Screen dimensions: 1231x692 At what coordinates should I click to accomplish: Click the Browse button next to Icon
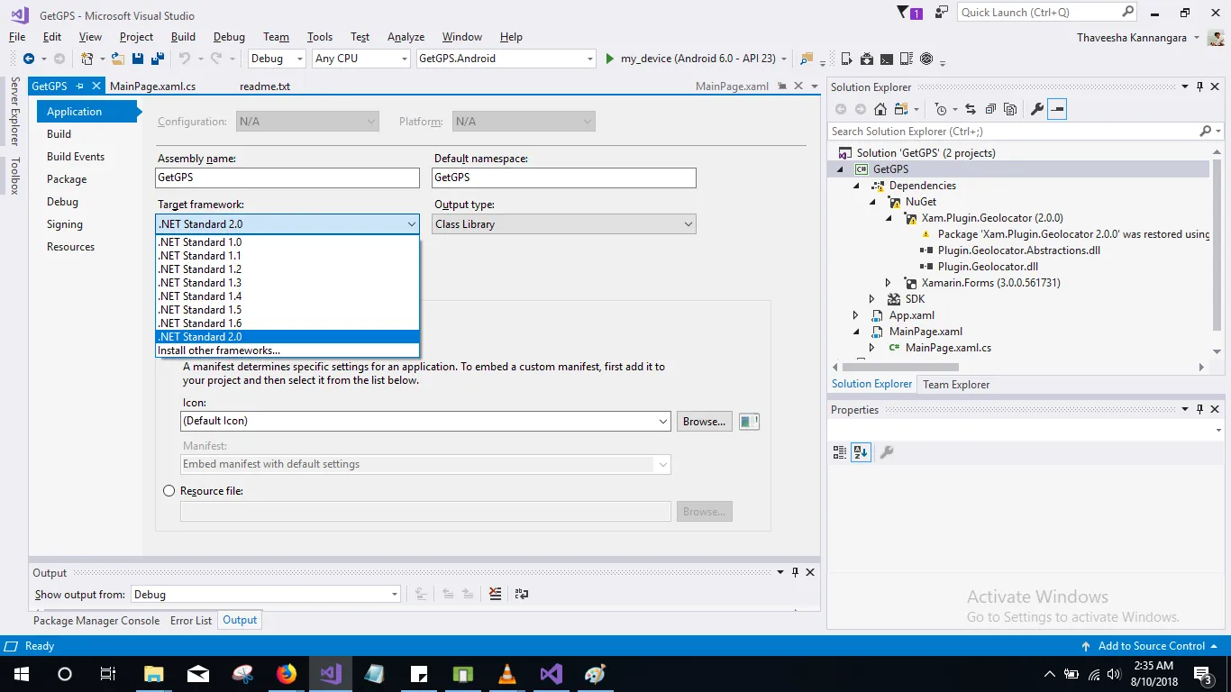pos(704,422)
